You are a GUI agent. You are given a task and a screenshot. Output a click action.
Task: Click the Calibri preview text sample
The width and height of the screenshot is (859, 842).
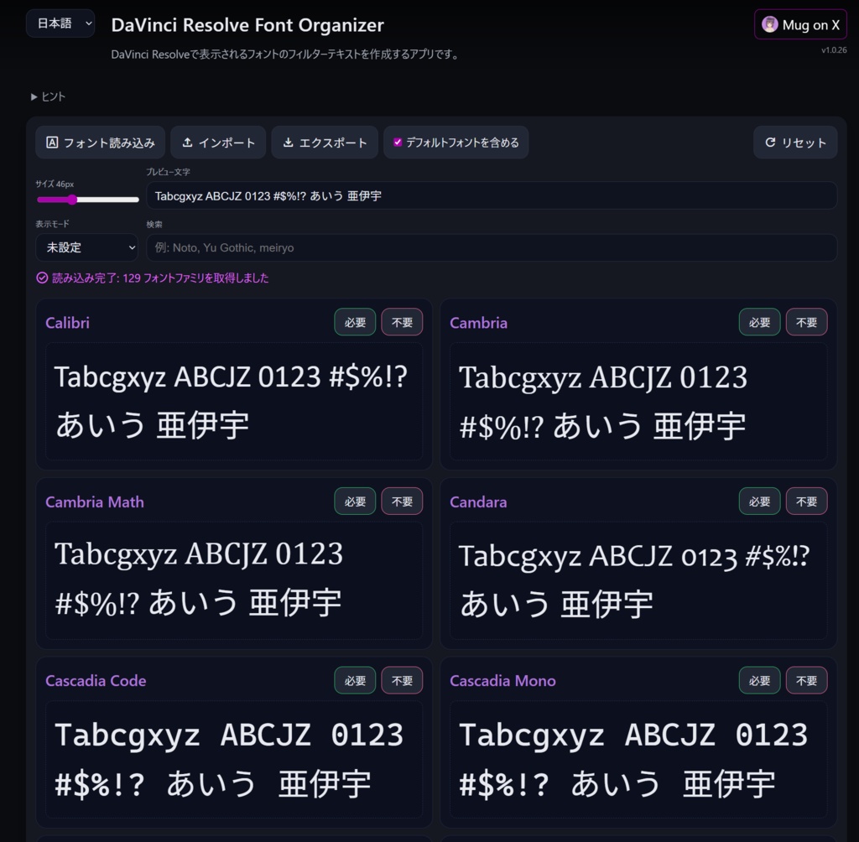coord(234,401)
